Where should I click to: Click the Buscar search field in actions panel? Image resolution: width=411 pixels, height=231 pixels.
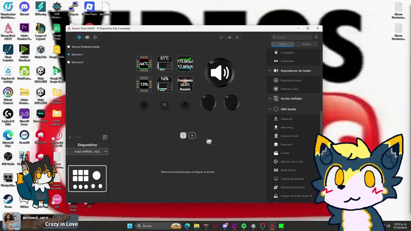tap(292, 37)
